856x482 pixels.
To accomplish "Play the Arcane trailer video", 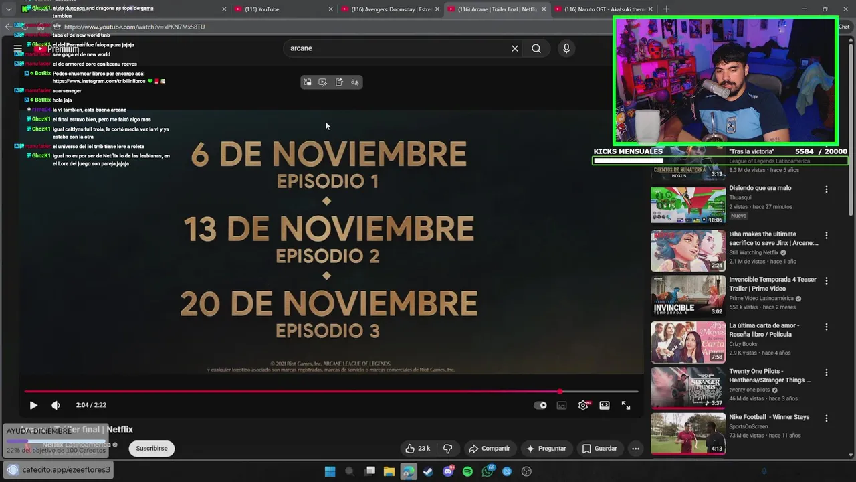I will [x=33, y=405].
